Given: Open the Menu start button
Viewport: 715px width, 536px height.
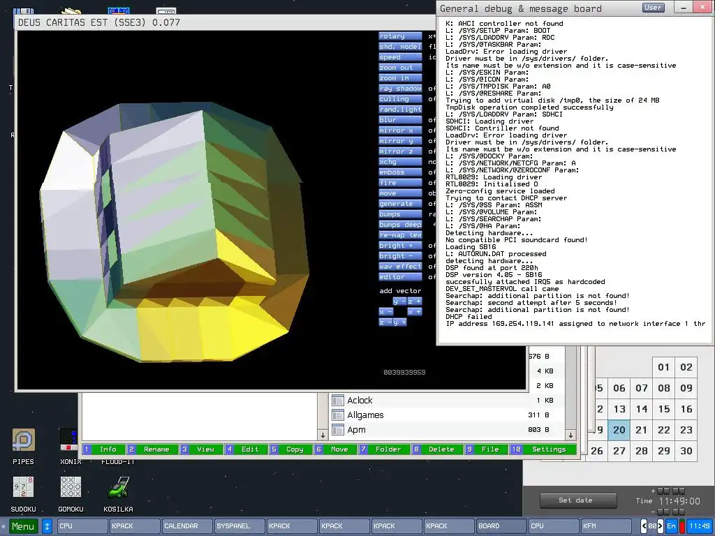Looking at the screenshot, I should pos(23,526).
